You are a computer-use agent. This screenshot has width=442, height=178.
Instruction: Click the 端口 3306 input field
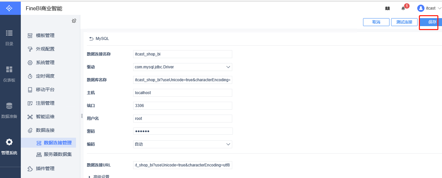pos(183,106)
